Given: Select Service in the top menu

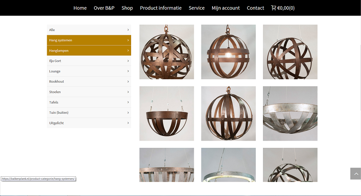Looking at the screenshot, I should point(196,8).
